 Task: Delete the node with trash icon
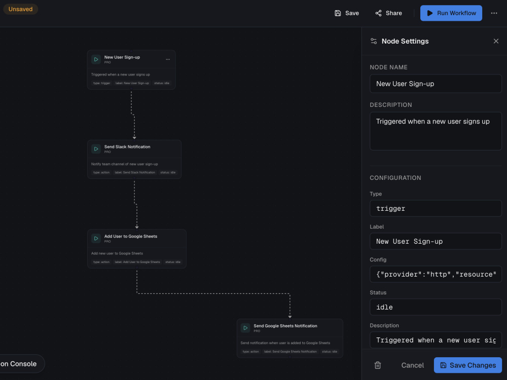pos(377,365)
